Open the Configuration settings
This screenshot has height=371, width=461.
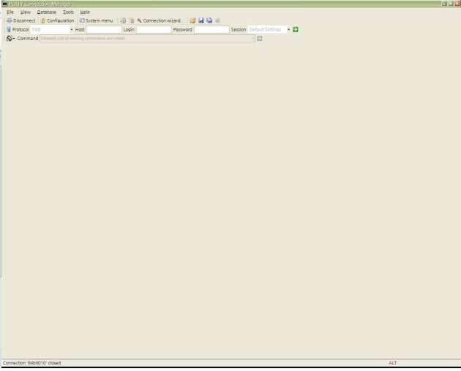[57, 20]
